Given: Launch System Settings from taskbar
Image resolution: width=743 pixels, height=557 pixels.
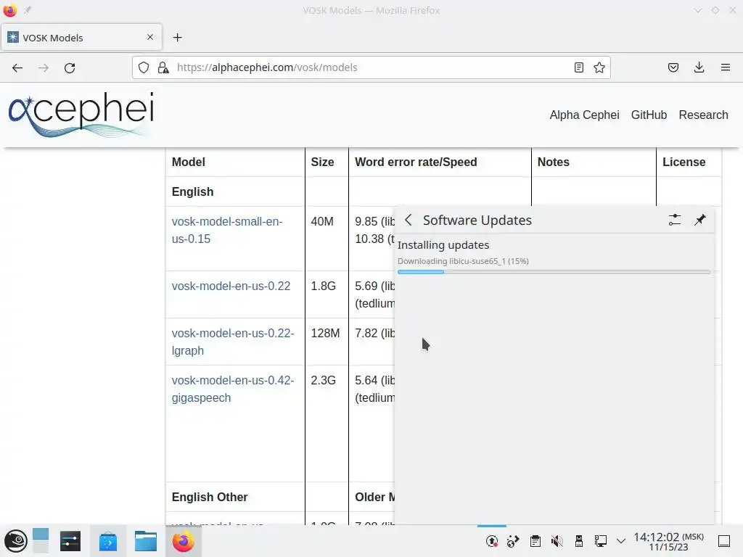Looking at the screenshot, I should click(70, 541).
